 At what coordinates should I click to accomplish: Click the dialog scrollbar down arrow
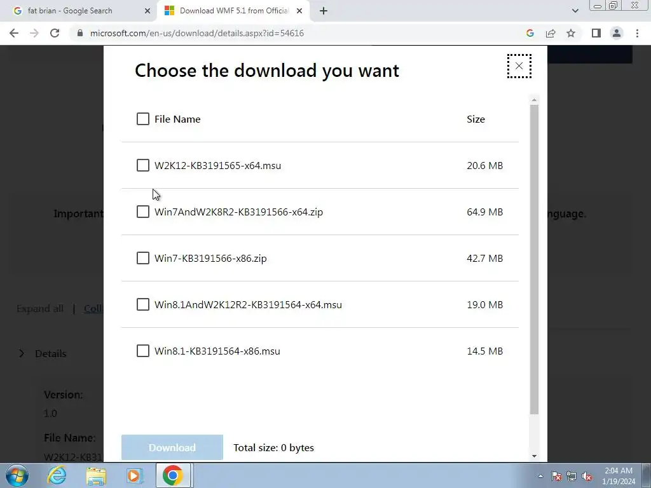coord(534,456)
